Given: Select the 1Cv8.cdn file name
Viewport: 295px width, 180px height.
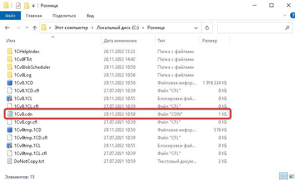Looking at the screenshot, I should pyautogui.click(x=23, y=114).
